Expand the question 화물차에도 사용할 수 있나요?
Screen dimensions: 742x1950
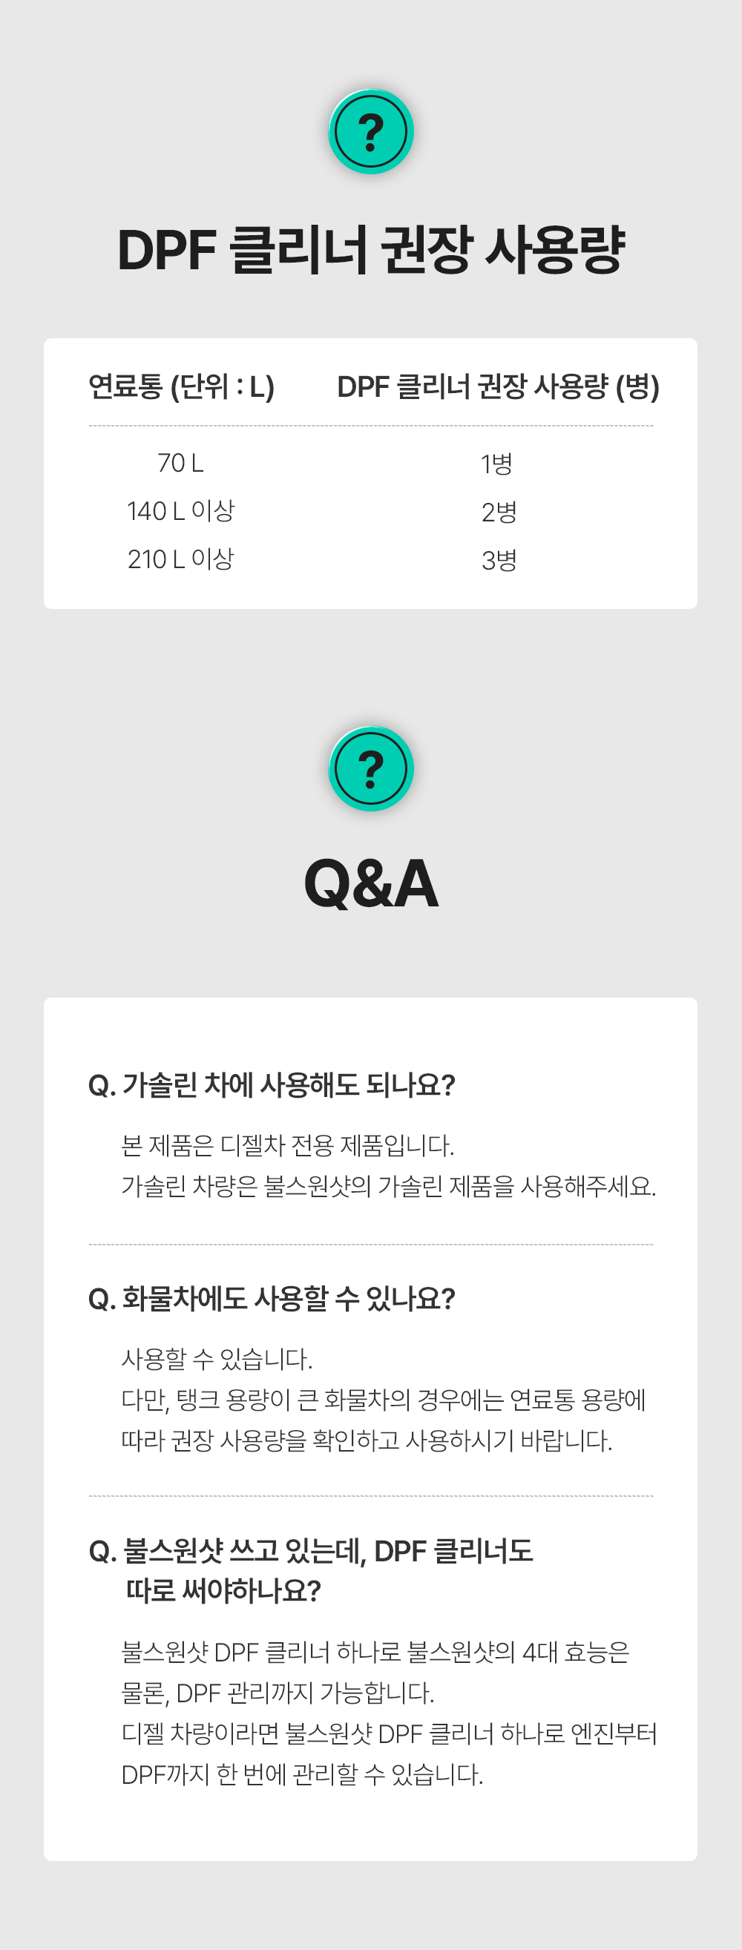coord(272,1299)
